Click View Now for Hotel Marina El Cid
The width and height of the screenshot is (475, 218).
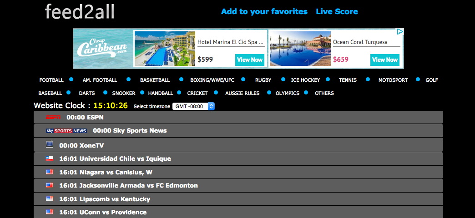[x=250, y=60]
